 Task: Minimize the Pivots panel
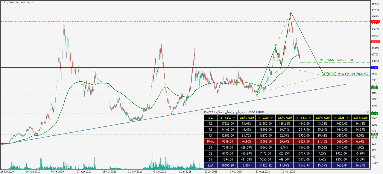364,112
